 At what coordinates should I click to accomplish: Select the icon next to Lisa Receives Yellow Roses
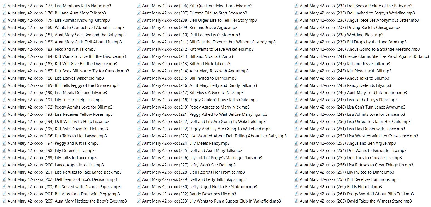pyautogui.click(x=4, y=114)
